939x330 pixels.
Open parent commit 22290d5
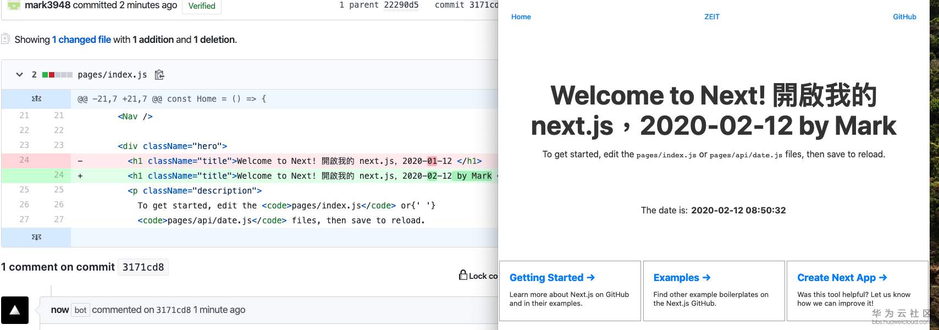point(401,5)
